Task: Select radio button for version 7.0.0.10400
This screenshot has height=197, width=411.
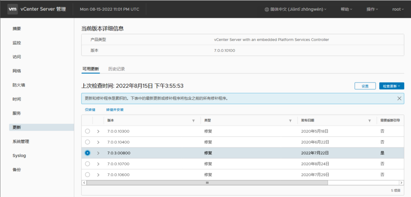Action: 88,142
